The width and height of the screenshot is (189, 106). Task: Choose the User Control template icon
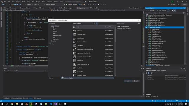(75, 38)
